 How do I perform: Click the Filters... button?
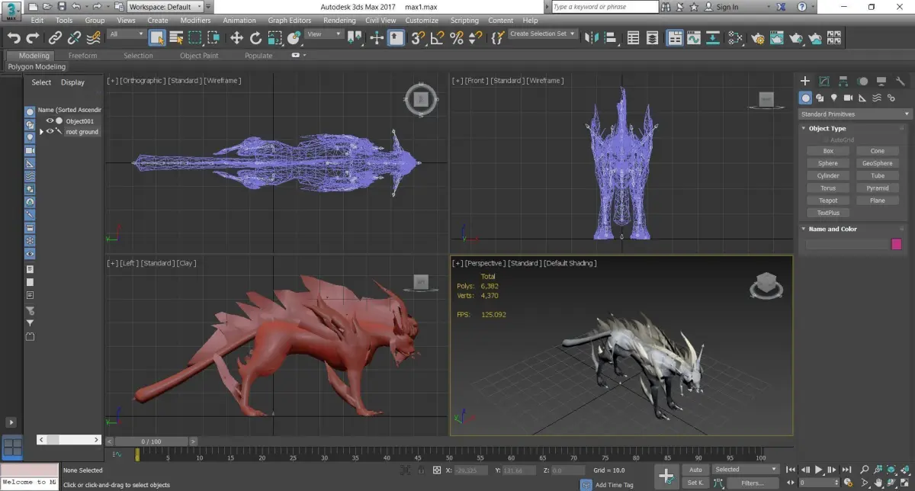[x=752, y=483]
